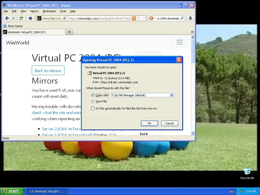Click the 7z file icon in the dialog
260x195 pixels.
click(90, 73)
